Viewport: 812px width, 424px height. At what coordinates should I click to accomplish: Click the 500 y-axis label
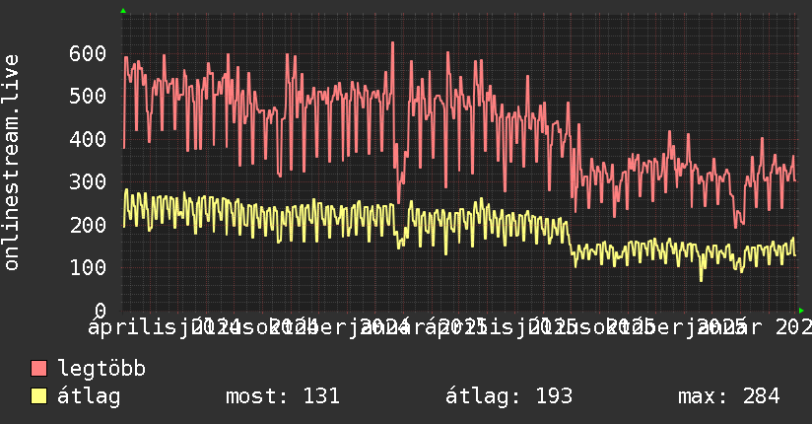88,96
